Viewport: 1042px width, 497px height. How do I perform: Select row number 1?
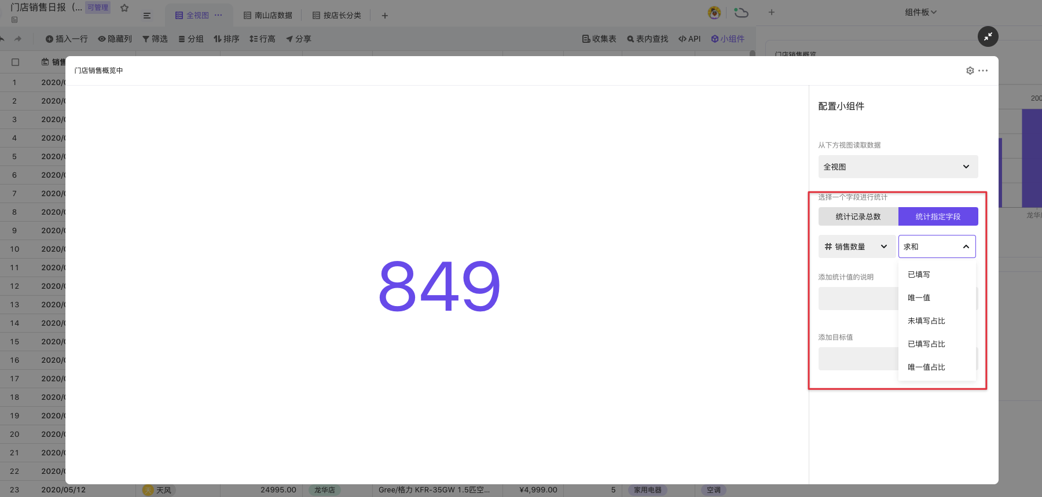14,83
